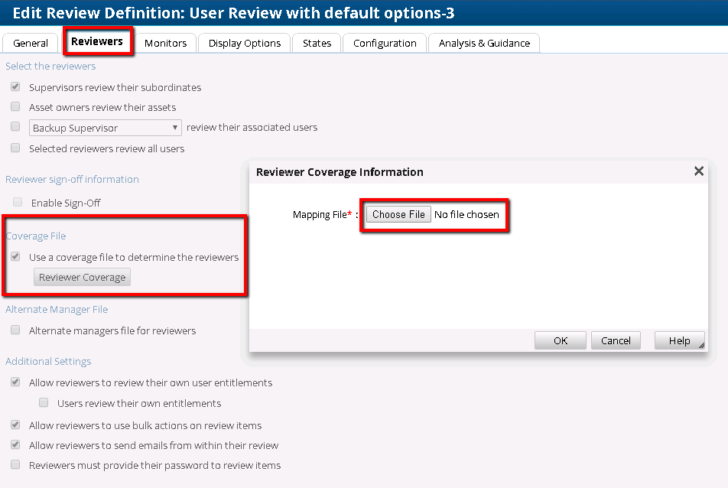
Task: Switch to Analysis & Guidance tab
Action: coord(484,44)
